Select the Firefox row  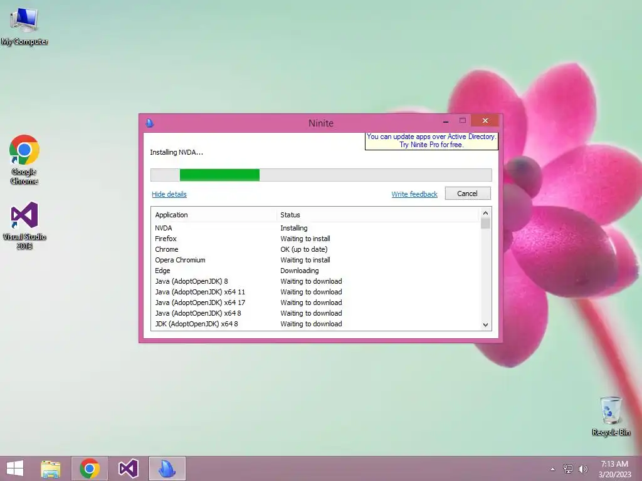(x=315, y=239)
